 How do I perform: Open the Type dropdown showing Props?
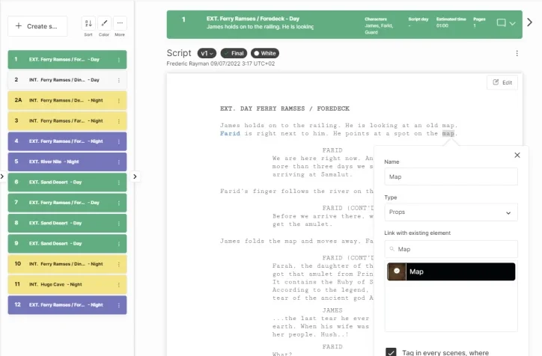[451, 212]
